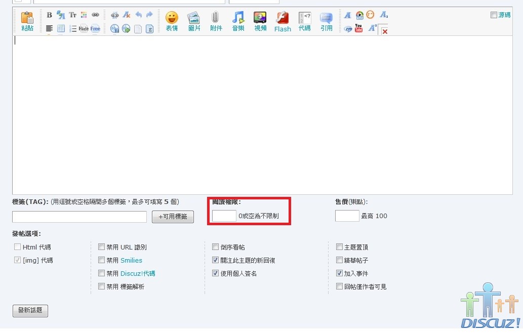Image resolution: width=523 pixels, height=333 pixels.
Task: Open the Discuz!代碼 link
Action: click(x=138, y=273)
